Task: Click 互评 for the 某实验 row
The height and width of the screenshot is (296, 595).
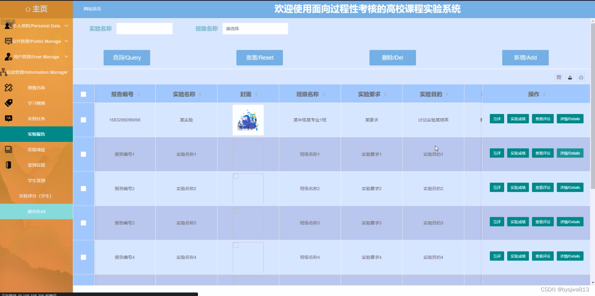Action: click(497, 119)
